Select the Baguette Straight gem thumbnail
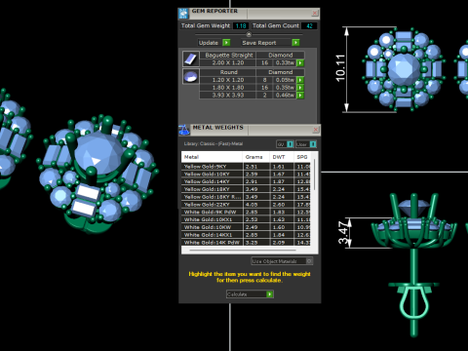 [191, 59]
